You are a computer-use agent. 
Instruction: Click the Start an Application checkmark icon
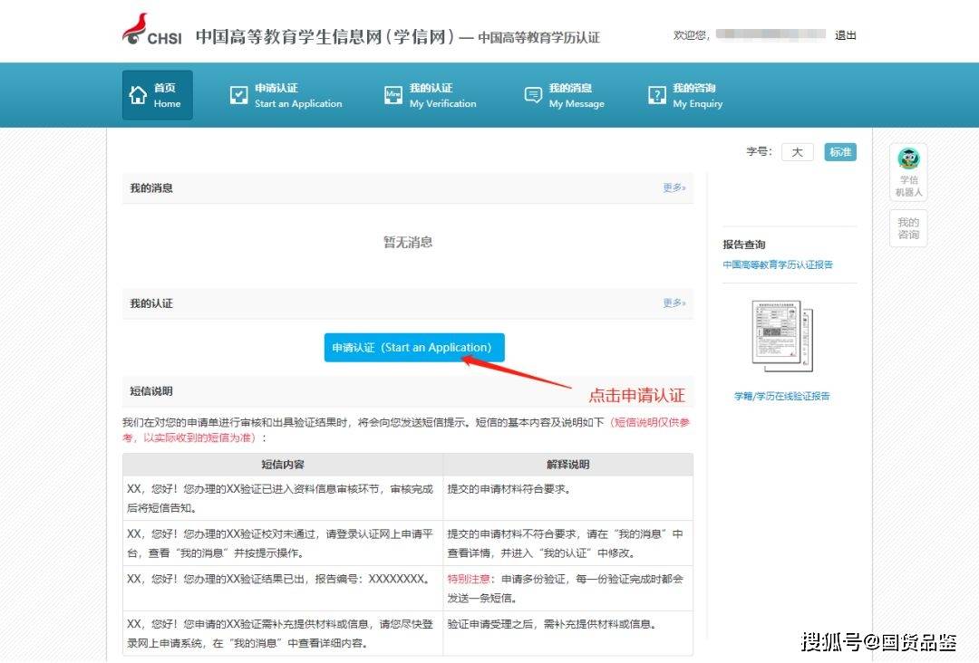pyautogui.click(x=238, y=95)
